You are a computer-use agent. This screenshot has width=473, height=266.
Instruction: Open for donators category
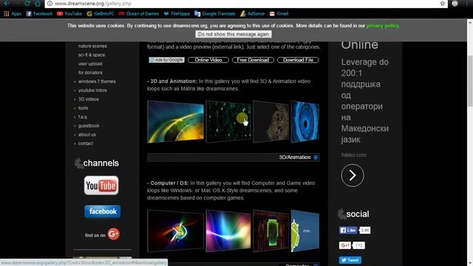point(90,72)
